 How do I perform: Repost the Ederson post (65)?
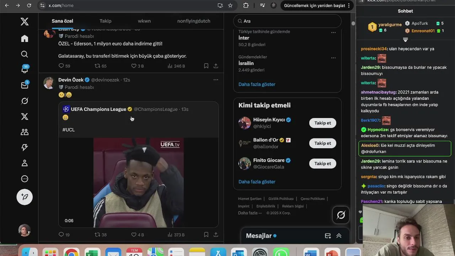tap(101, 66)
